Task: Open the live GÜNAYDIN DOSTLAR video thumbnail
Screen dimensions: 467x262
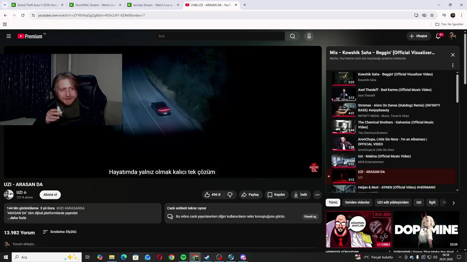Action: point(359,230)
